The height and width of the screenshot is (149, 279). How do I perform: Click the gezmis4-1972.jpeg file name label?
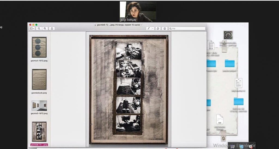pyautogui.click(x=39, y=61)
